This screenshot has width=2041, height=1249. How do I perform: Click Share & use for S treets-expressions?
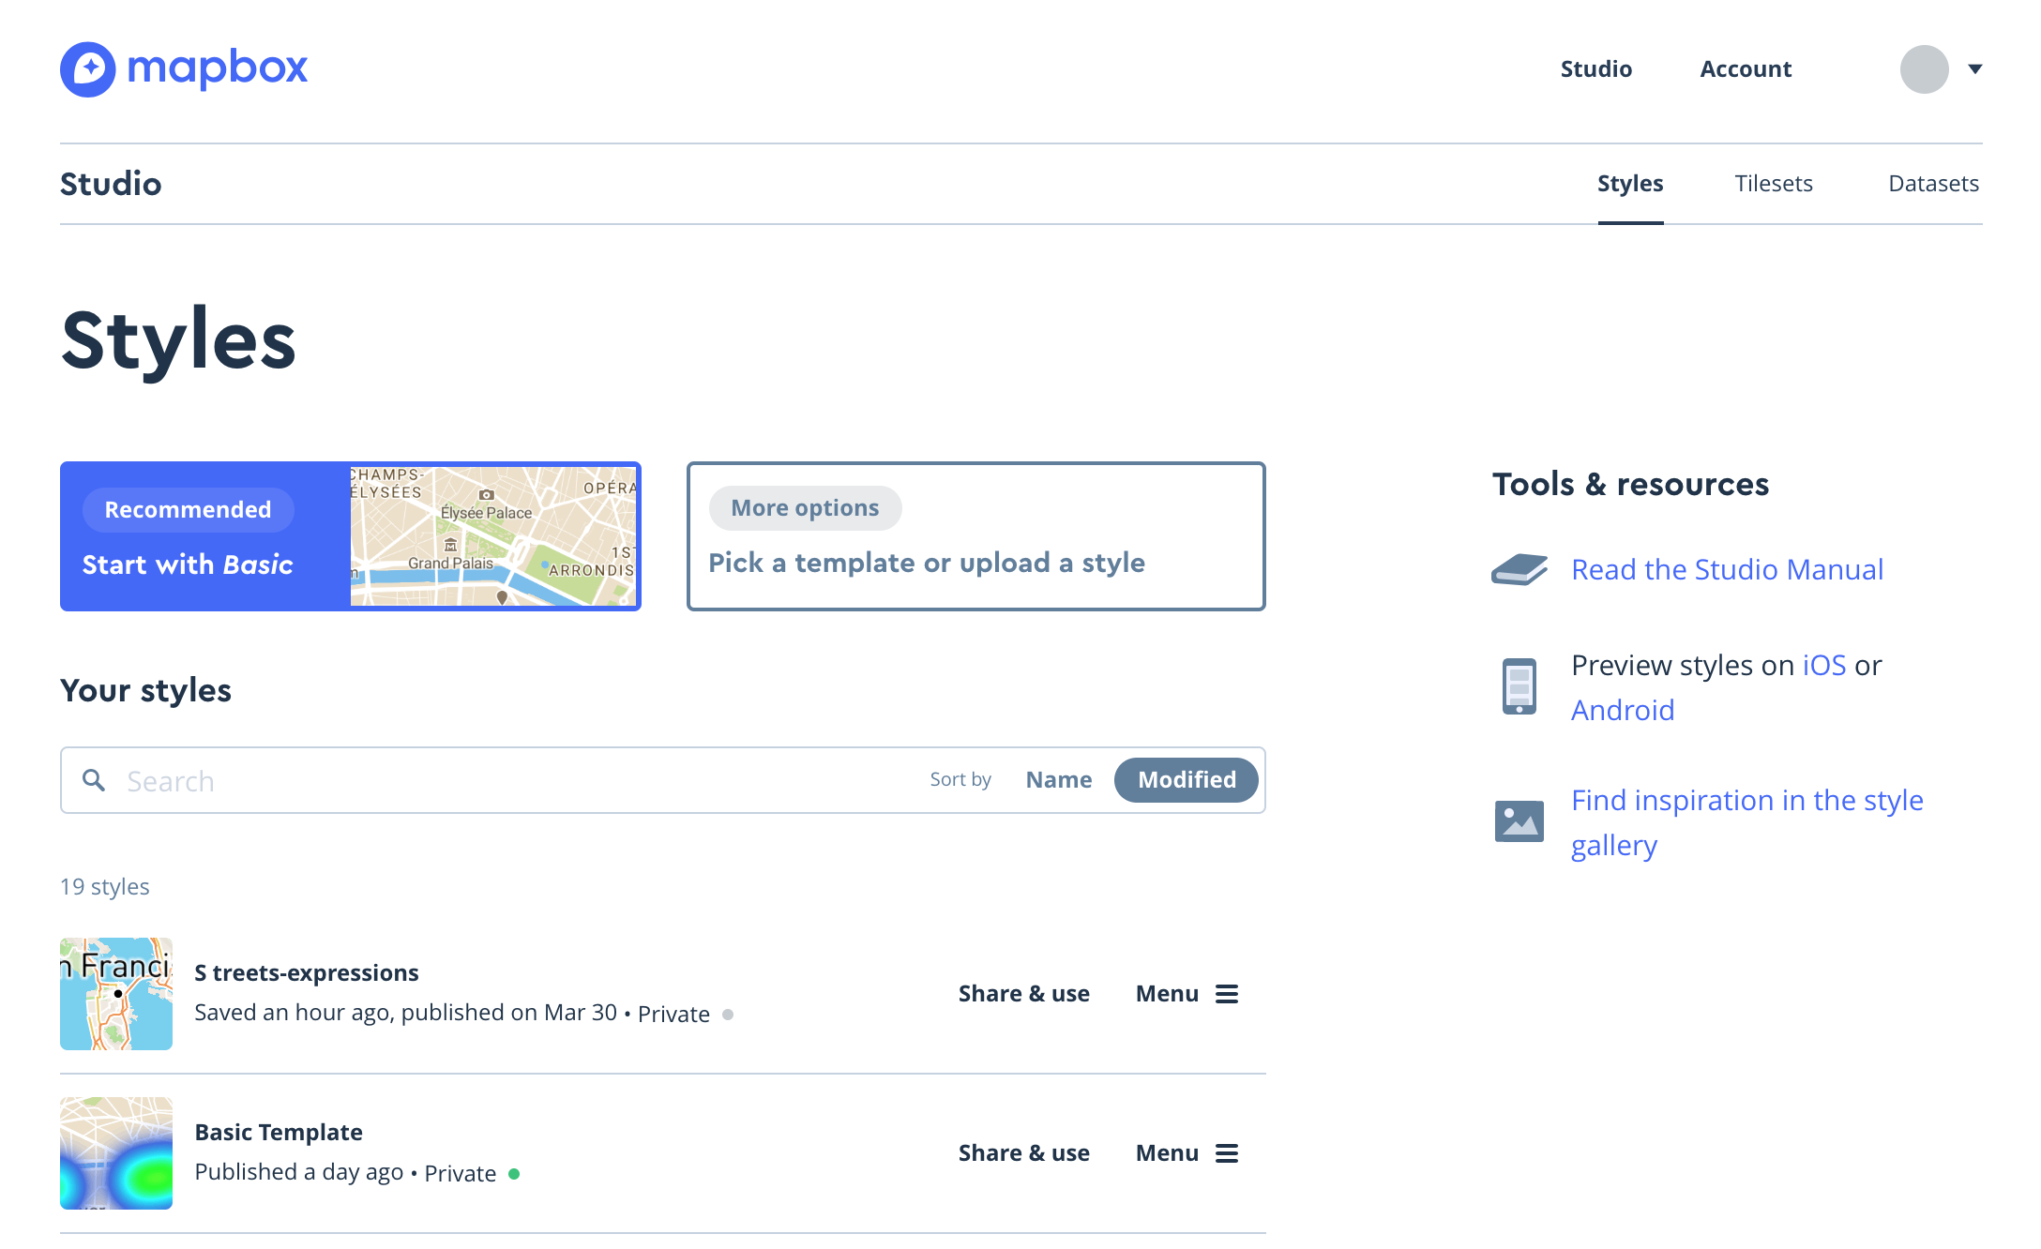pyautogui.click(x=1023, y=994)
